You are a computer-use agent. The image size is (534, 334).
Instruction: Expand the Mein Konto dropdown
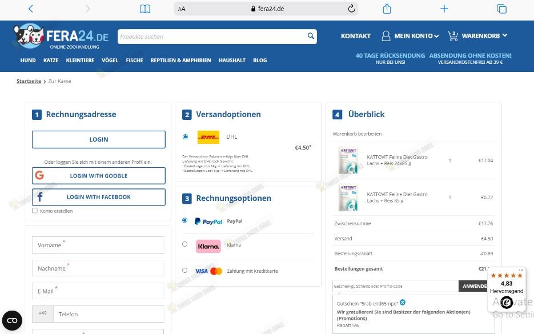[x=410, y=36]
